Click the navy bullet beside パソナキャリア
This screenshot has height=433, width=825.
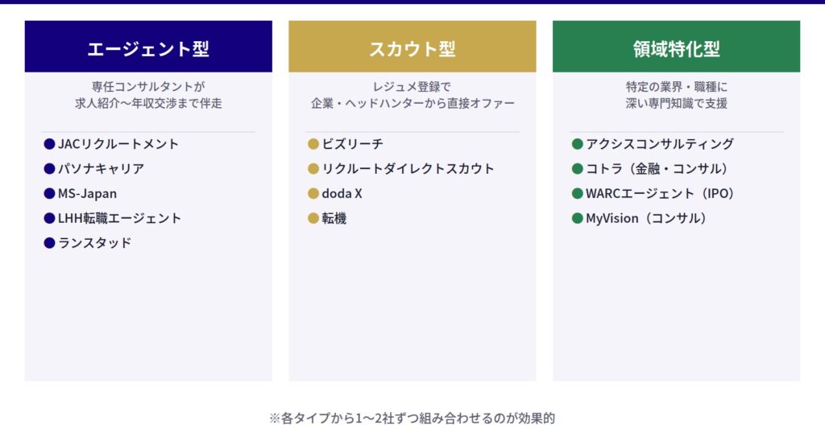(x=49, y=169)
